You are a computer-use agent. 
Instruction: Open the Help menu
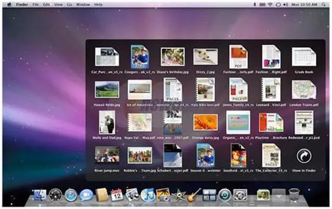98,5
